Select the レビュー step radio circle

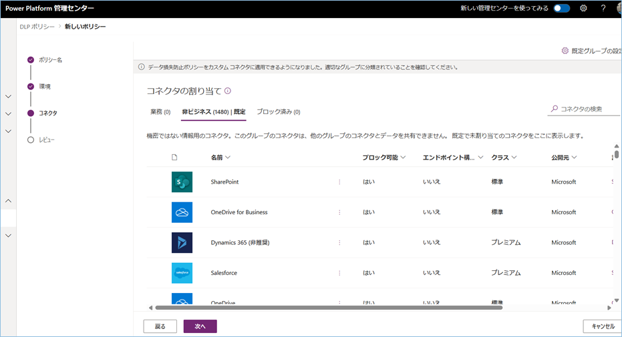click(31, 140)
